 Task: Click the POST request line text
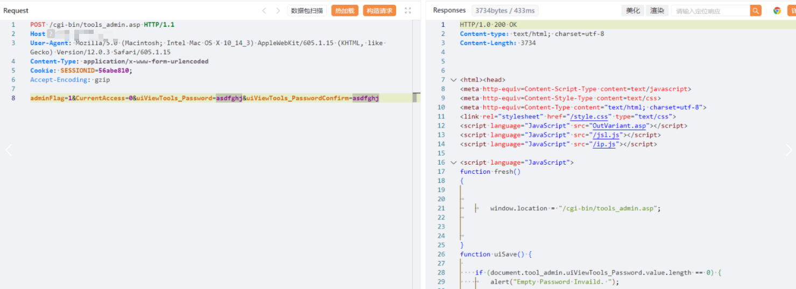(x=102, y=24)
